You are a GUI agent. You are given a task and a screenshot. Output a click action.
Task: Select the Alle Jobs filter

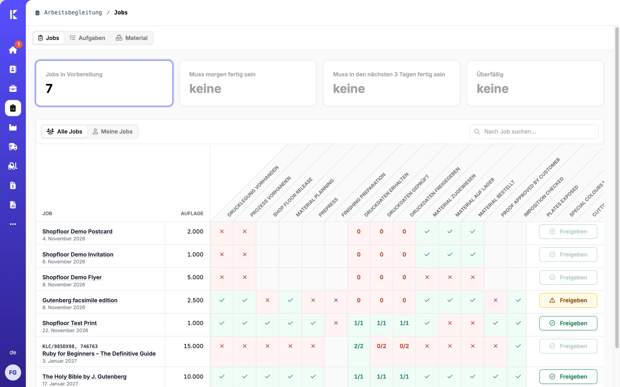pos(65,132)
